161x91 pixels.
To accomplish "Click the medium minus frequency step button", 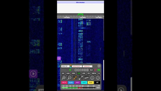I will pos(78,70).
